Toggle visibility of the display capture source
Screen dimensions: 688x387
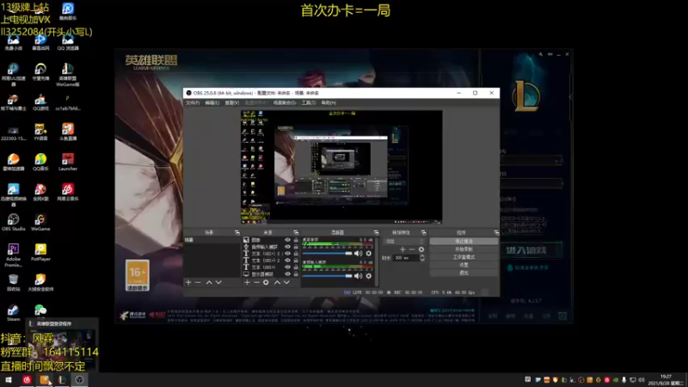(288, 273)
